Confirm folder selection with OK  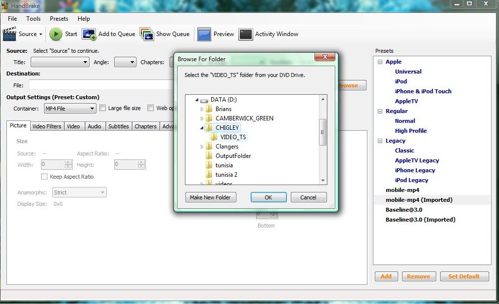pos(269,197)
